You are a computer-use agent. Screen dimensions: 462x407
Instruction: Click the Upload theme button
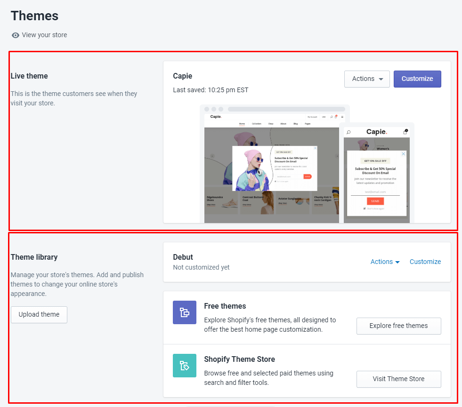coord(39,315)
